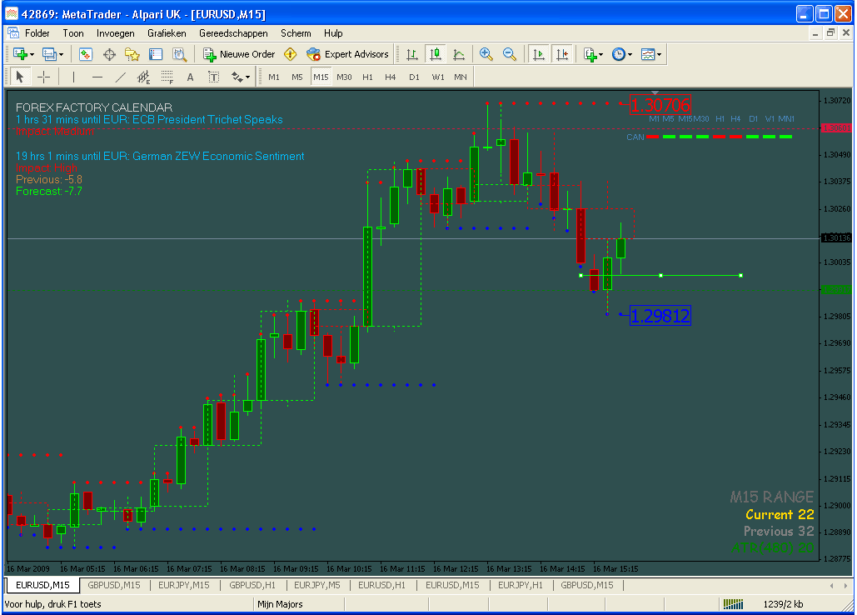Click the red 1.30706 price label
This screenshot has width=857, height=615.
click(x=660, y=104)
